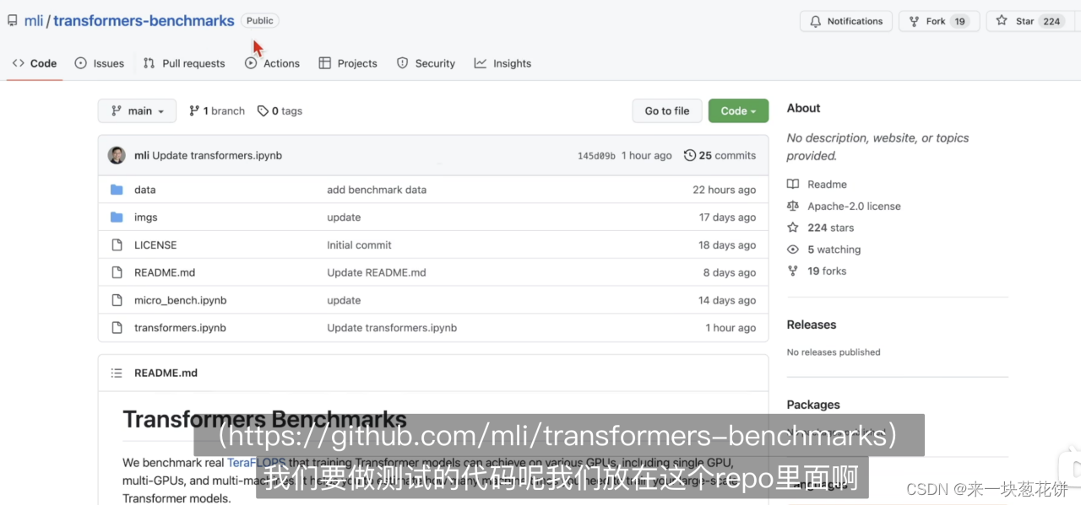1081x505 pixels.
Task: Open the Actions tab
Action: coord(272,63)
